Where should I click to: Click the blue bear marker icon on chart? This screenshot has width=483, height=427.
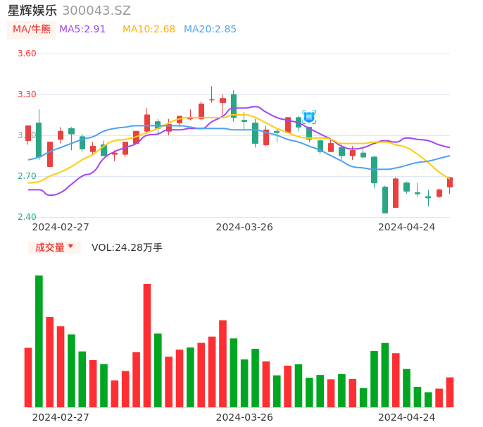click(x=309, y=117)
